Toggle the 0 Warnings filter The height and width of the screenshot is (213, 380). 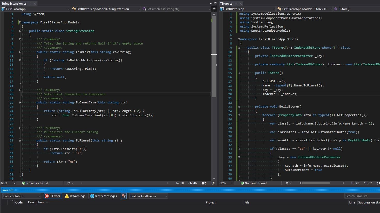point(75,196)
